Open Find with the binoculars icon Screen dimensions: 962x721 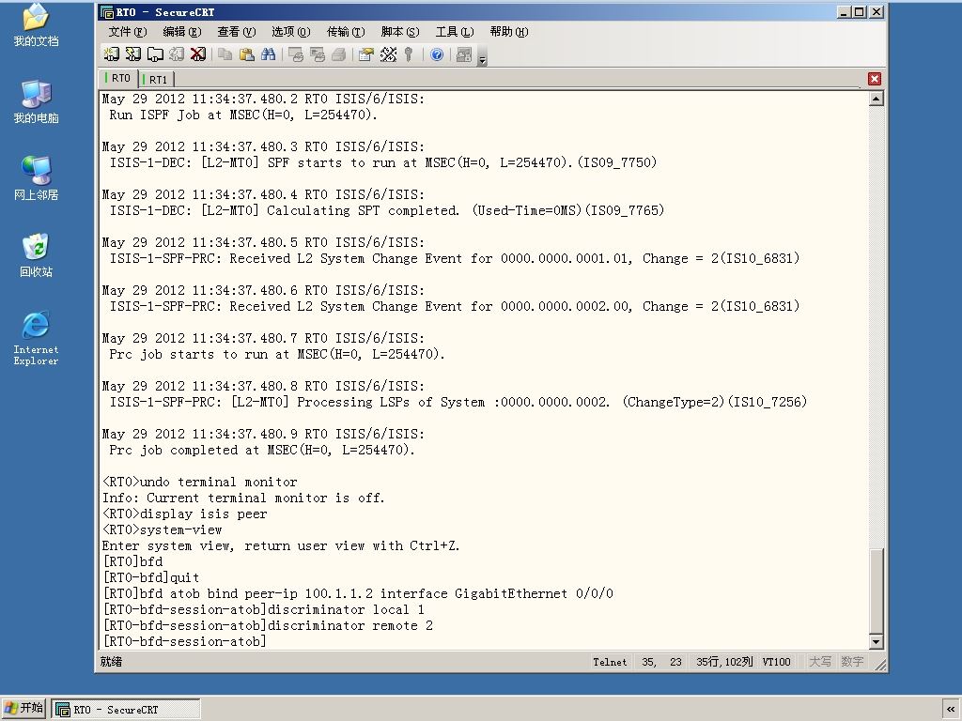(268, 54)
